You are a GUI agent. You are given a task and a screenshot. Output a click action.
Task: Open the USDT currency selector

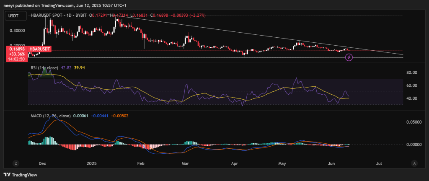pyautogui.click(x=16, y=16)
